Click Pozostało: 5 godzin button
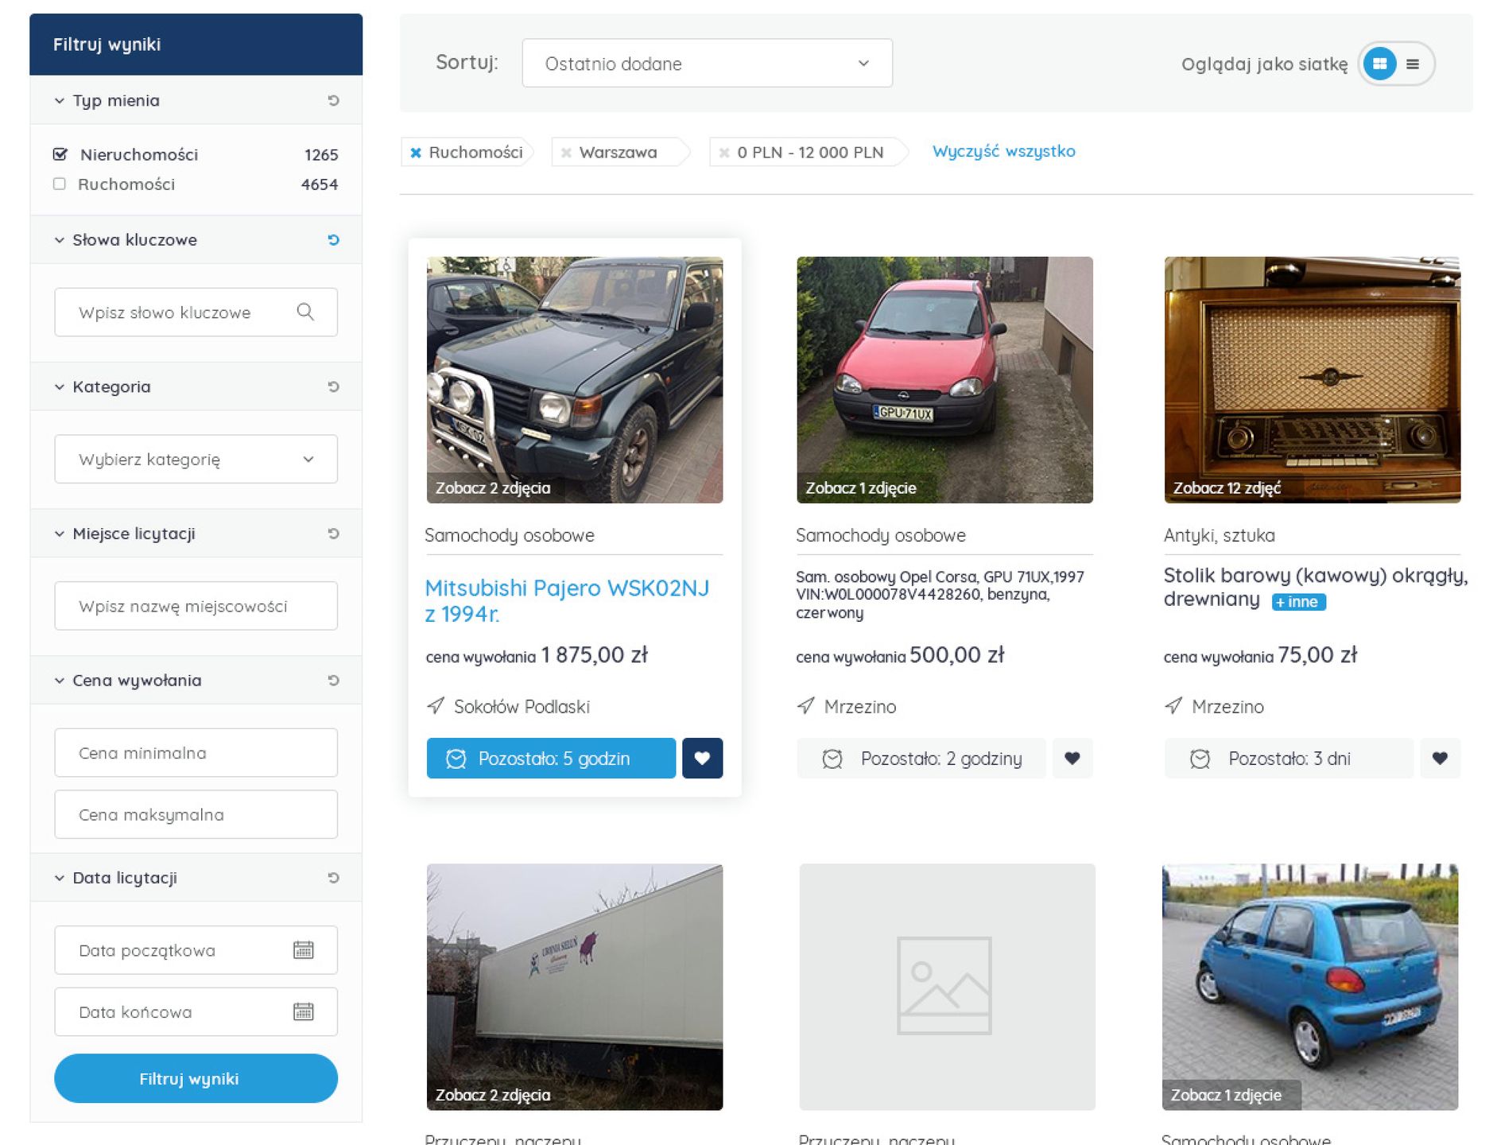1493x1145 pixels. point(551,758)
